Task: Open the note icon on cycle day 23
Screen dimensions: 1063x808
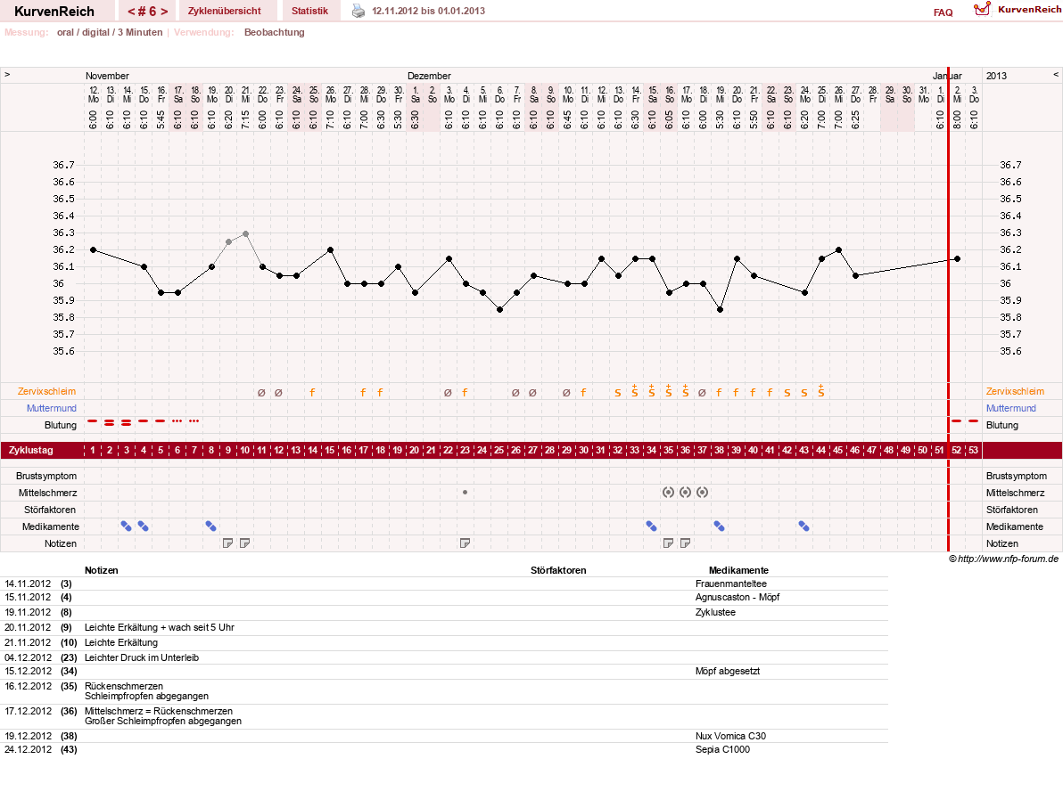Action: [x=466, y=543]
